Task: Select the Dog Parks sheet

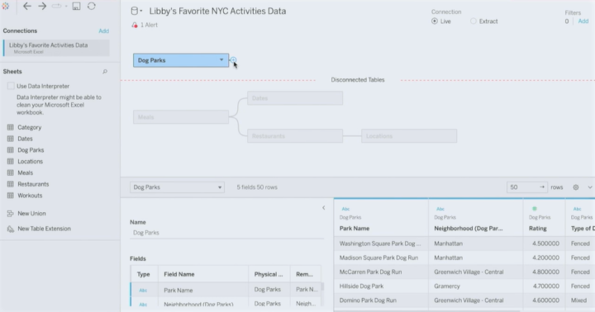Action: 31,150
